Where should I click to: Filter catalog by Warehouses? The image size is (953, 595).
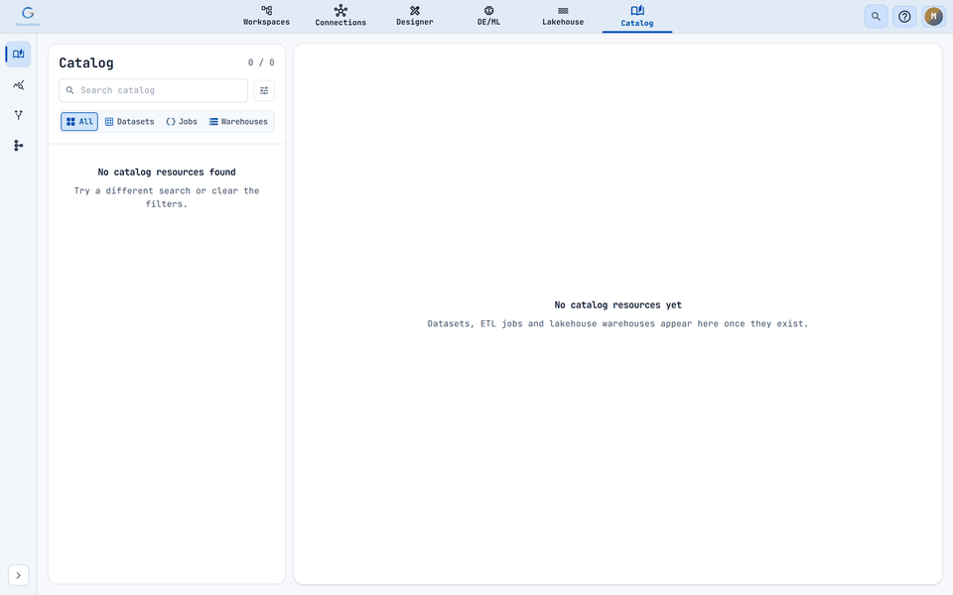point(238,121)
